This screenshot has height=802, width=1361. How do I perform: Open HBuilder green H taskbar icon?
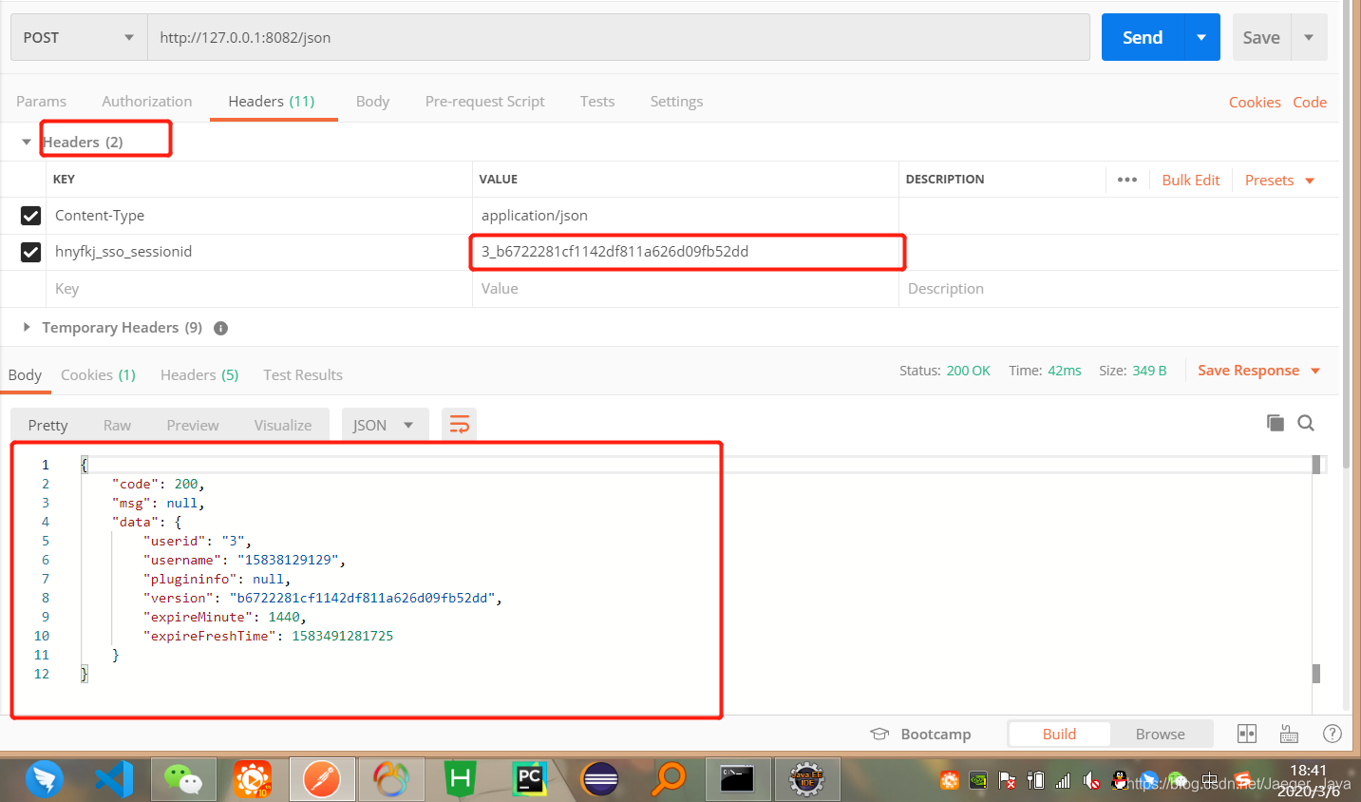coord(461,779)
